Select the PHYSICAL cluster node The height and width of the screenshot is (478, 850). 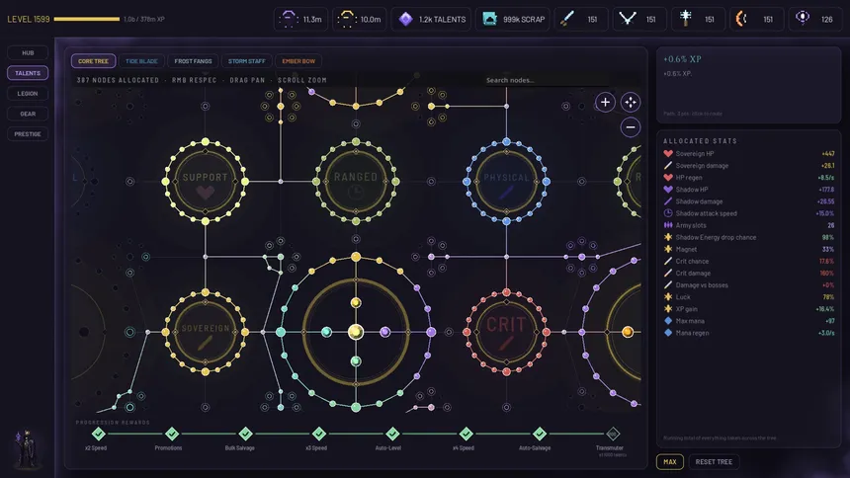[x=506, y=182]
